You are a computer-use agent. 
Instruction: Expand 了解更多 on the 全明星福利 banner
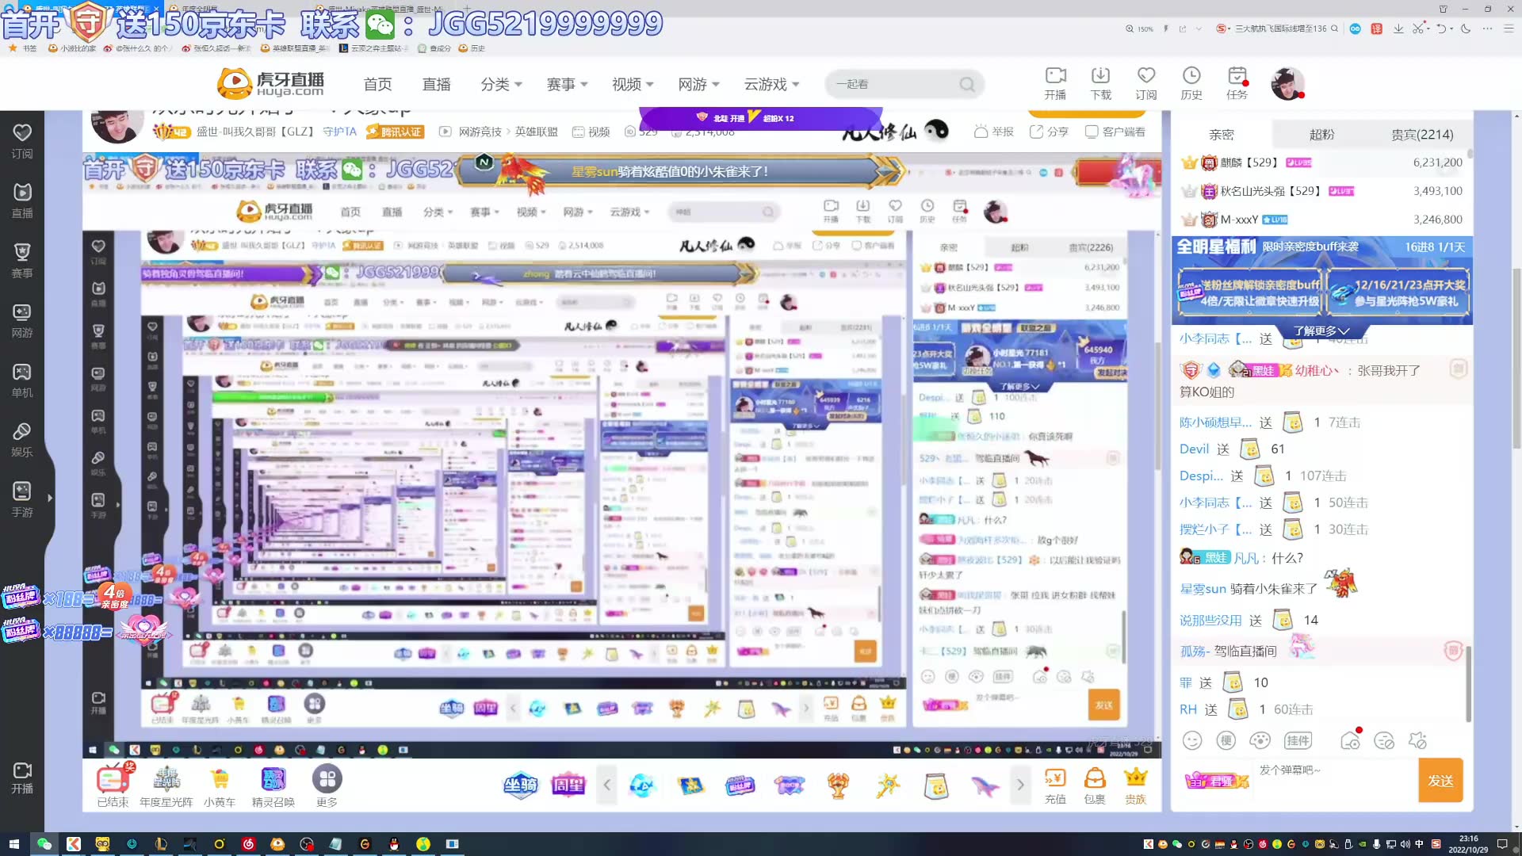click(x=1321, y=331)
